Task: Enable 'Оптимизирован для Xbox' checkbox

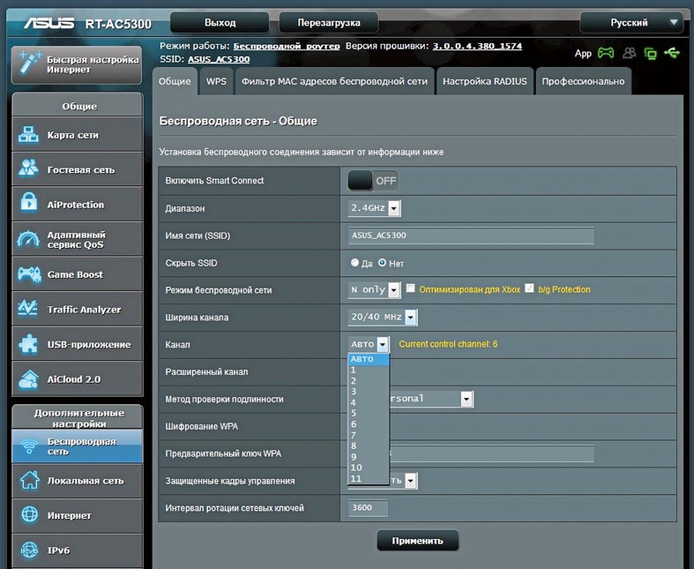Action: tap(411, 289)
